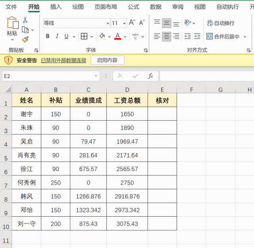
Task: Expand the font size dropdown
Action: (124, 23)
